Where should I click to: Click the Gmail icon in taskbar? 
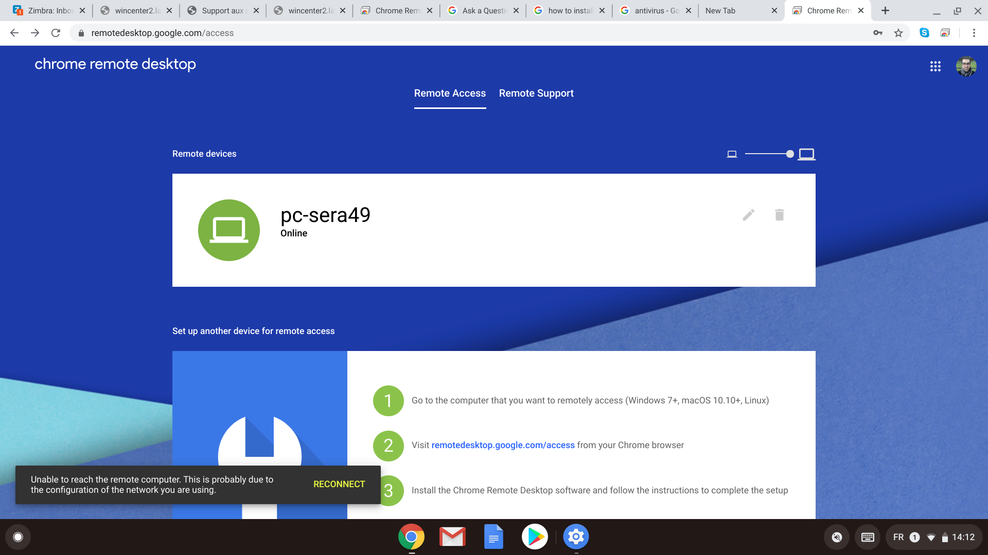(452, 536)
